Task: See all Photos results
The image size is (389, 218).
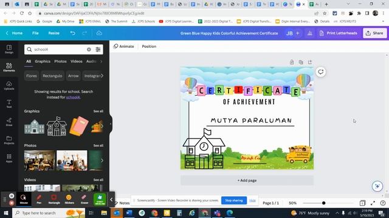Action: point(98,145)
